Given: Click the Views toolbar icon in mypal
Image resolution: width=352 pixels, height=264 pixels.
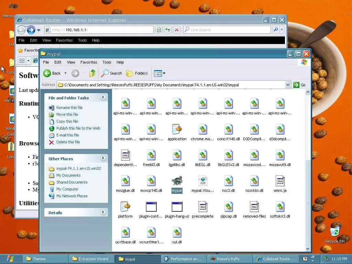Looking at the screenshot, I should coord(158,73).
